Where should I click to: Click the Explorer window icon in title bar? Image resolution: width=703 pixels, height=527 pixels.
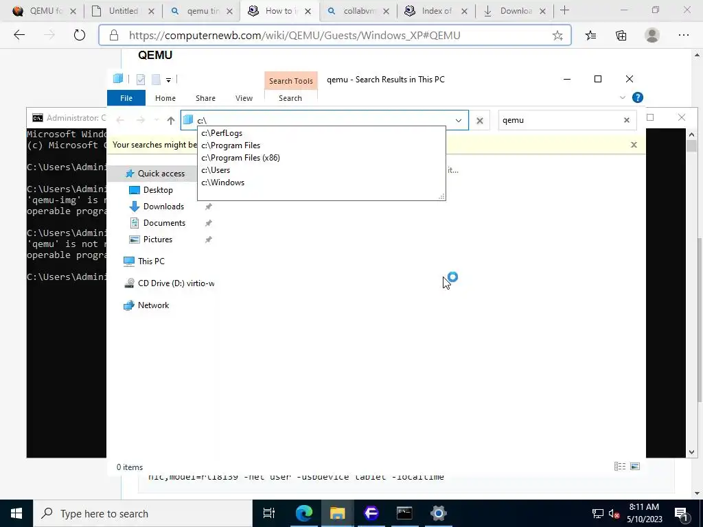(x=118, y=79)
